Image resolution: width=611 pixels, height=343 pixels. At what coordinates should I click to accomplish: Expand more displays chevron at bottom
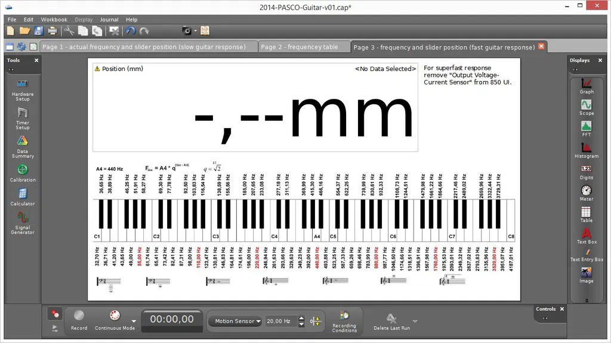click(587, 300)
